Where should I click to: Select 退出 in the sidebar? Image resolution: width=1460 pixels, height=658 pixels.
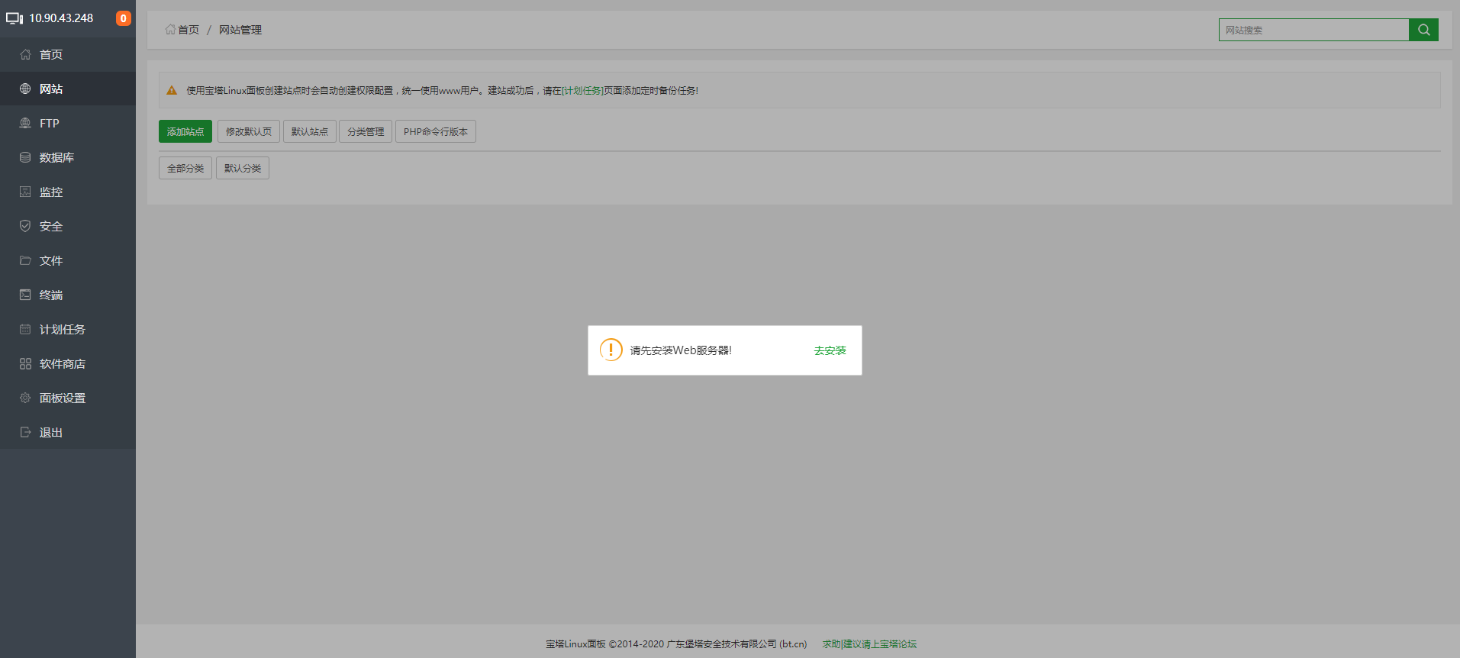[68, 432]
